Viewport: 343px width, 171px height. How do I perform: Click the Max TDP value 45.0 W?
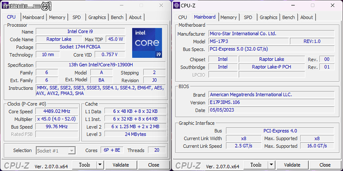[x=116, y=39]
